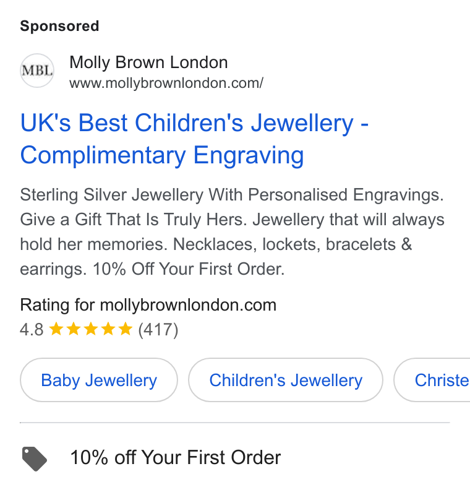Viewport: 470px width, 495px height.
Task: Choose the partially visible Christe… chip
Action: (432, 380)
